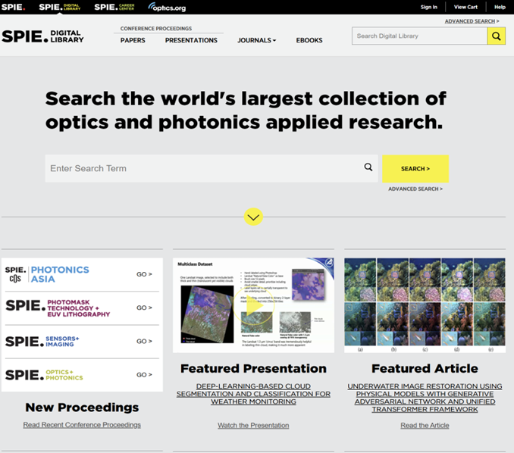
Task: Play the featured presentation video
Action: pos(253,305)
